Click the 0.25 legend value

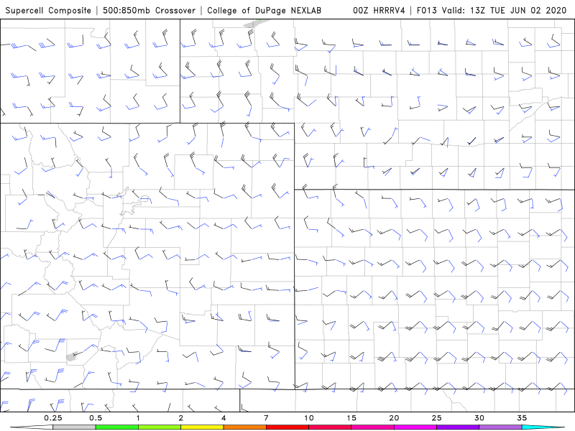point(53,418)
